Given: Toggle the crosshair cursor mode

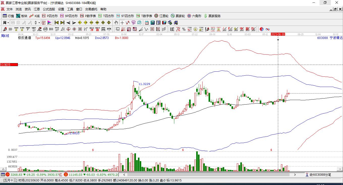Looking at the screenshot, I should click(x=122, y=23).
